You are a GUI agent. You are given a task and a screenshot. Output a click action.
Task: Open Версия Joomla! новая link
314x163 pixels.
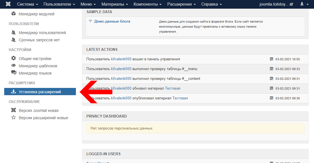pyautogui.click(x=39, y=111)
